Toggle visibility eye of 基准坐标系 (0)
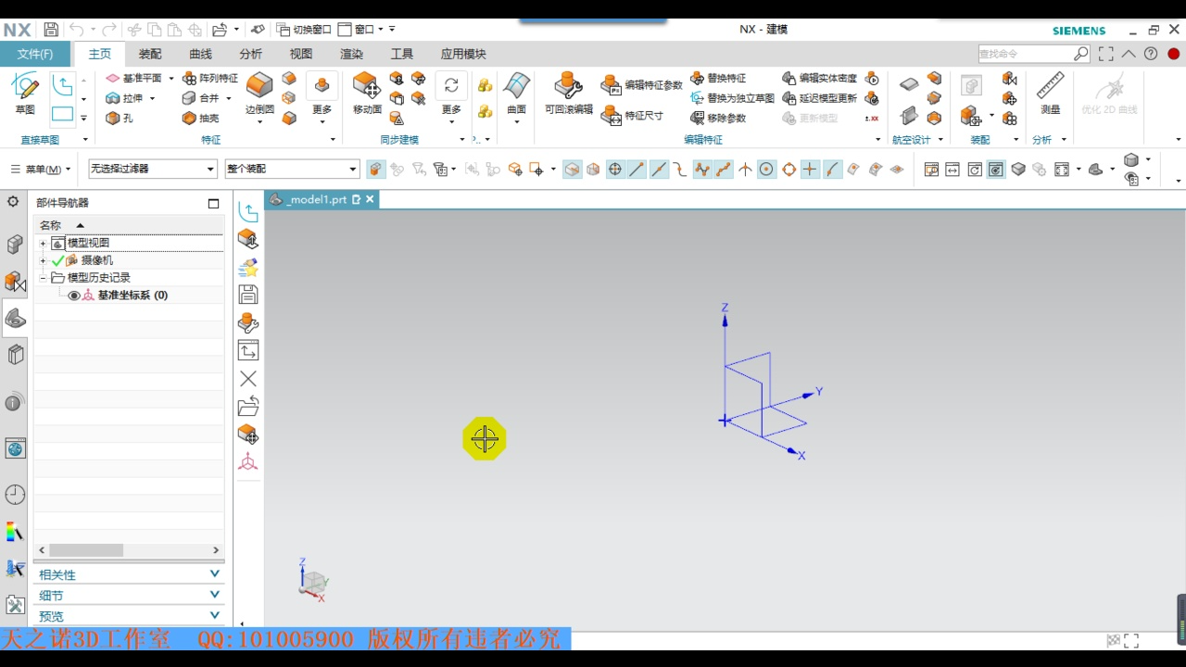 pyautogui.click(x=74, y=296)
